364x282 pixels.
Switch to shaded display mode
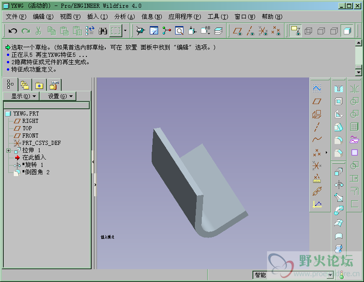[347, 31]
